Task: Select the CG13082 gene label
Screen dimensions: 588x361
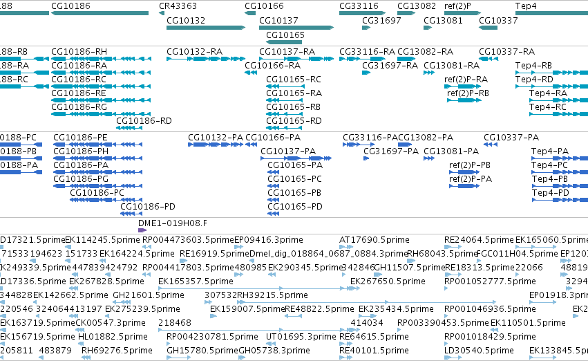Action: pos(417,6)
